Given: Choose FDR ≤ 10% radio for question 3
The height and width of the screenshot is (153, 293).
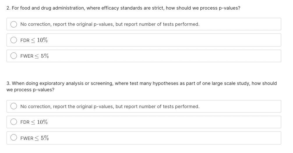Looking at the screenshot, I should pos(14,122).
